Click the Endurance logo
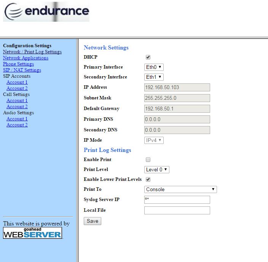 pos(46,12)
